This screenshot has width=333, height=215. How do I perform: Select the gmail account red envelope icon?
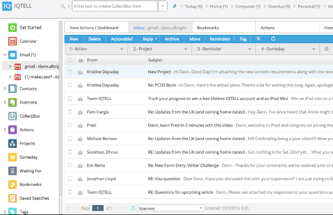(x=18, y=67)
